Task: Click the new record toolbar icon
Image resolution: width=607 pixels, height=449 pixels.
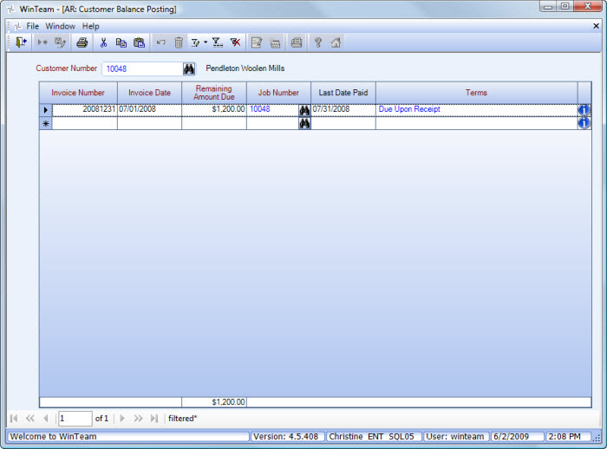Action: coord(42,42)
